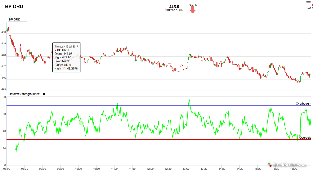This screenshot has height=171, width=313.
Task: Click the 60 RSI axis label
Action: (x=4, y=114)
